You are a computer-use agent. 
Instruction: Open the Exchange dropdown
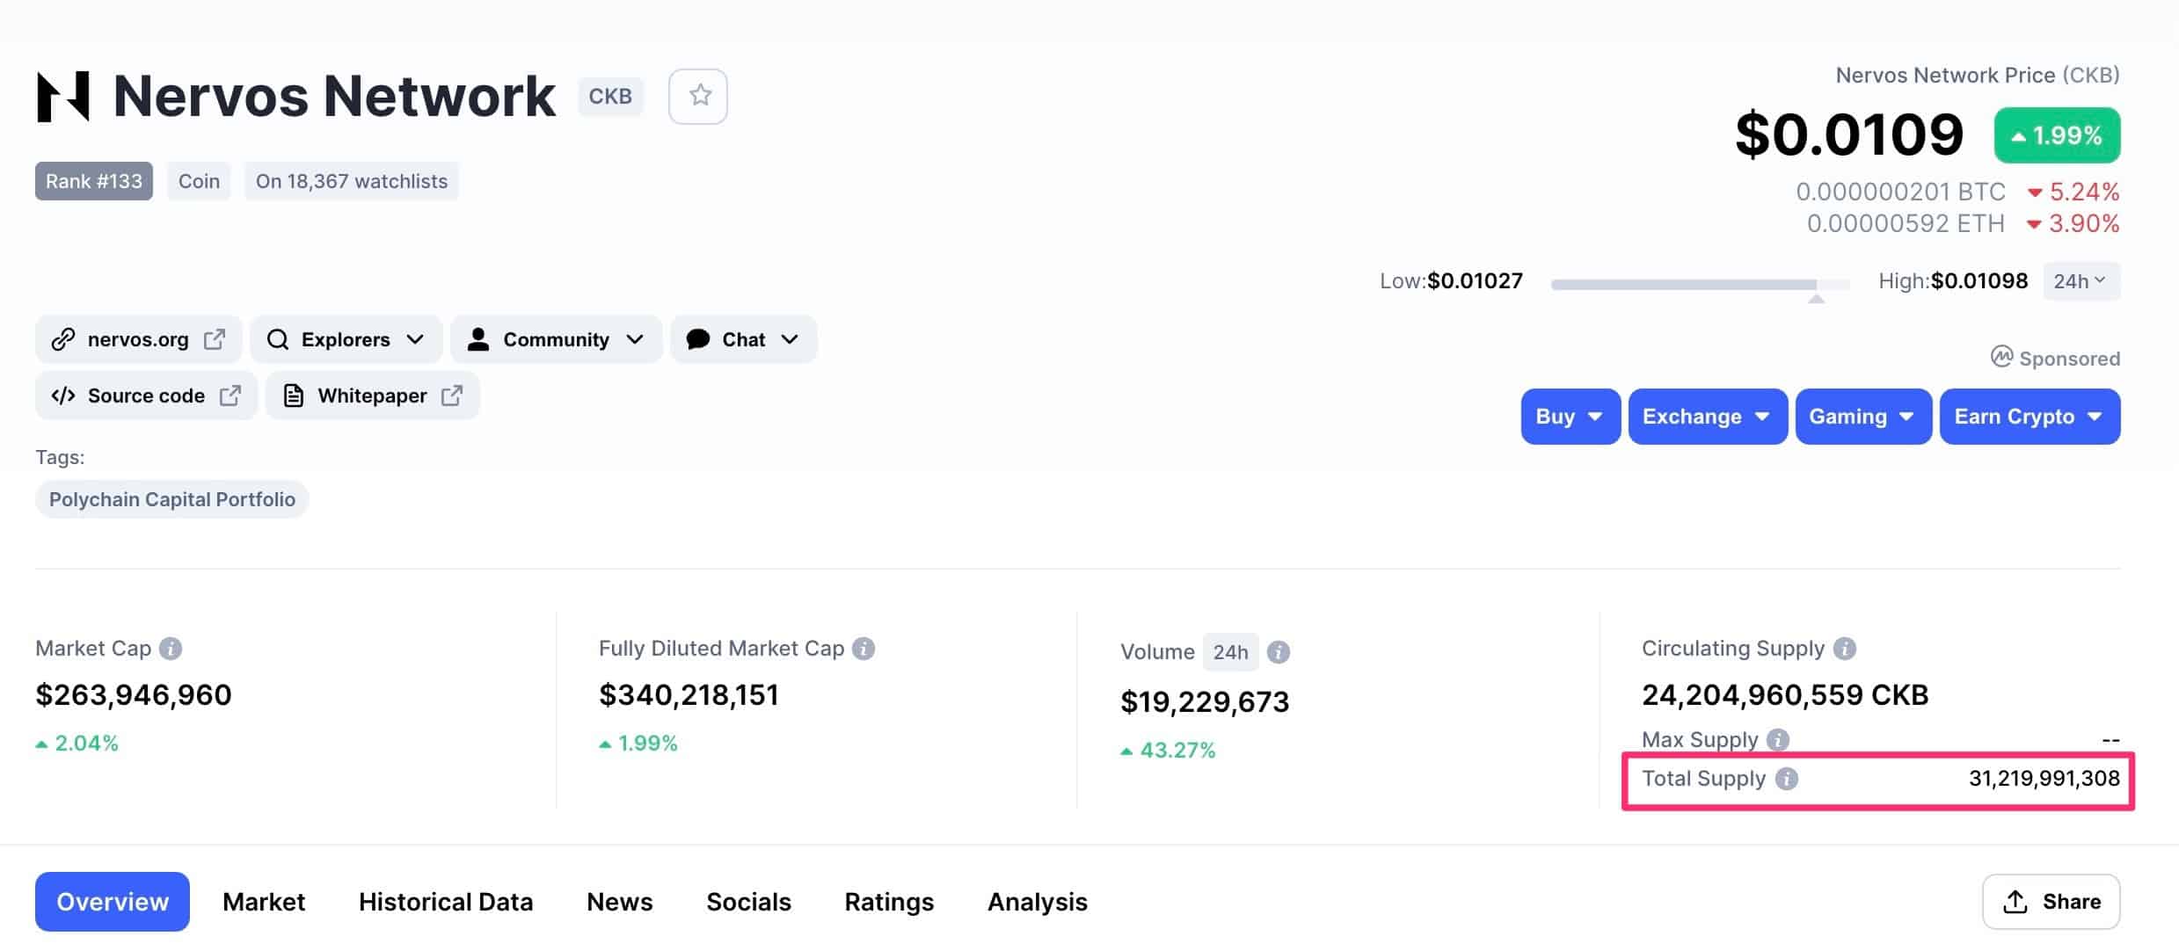point(1708,417)
